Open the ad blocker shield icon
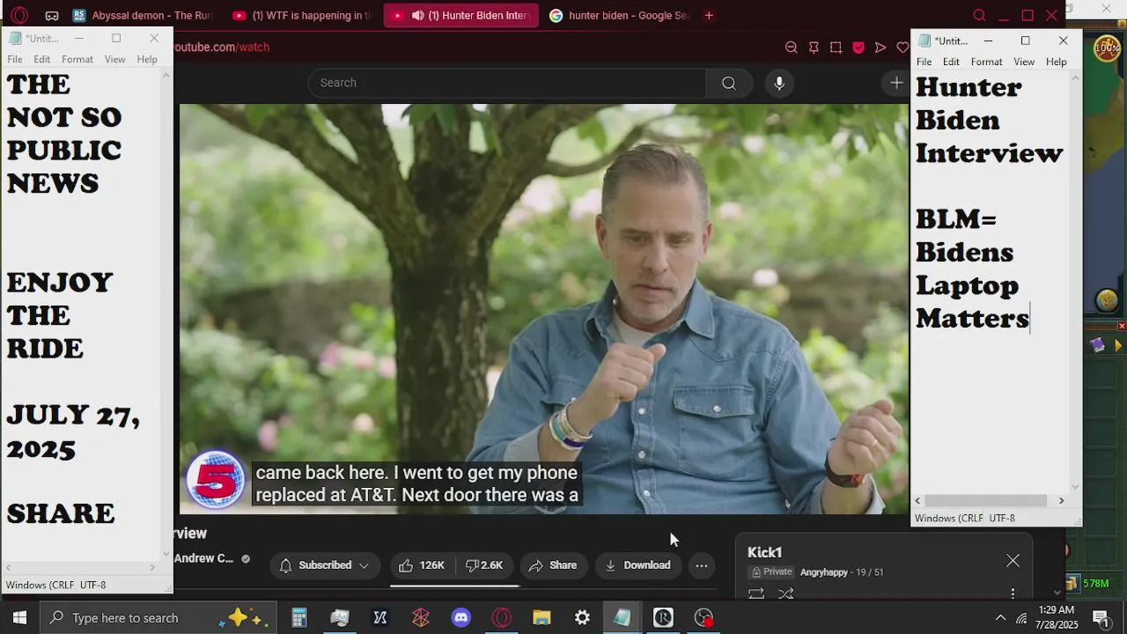The height and width of the screenshot is (634, 1127). [x=858, y=48]
